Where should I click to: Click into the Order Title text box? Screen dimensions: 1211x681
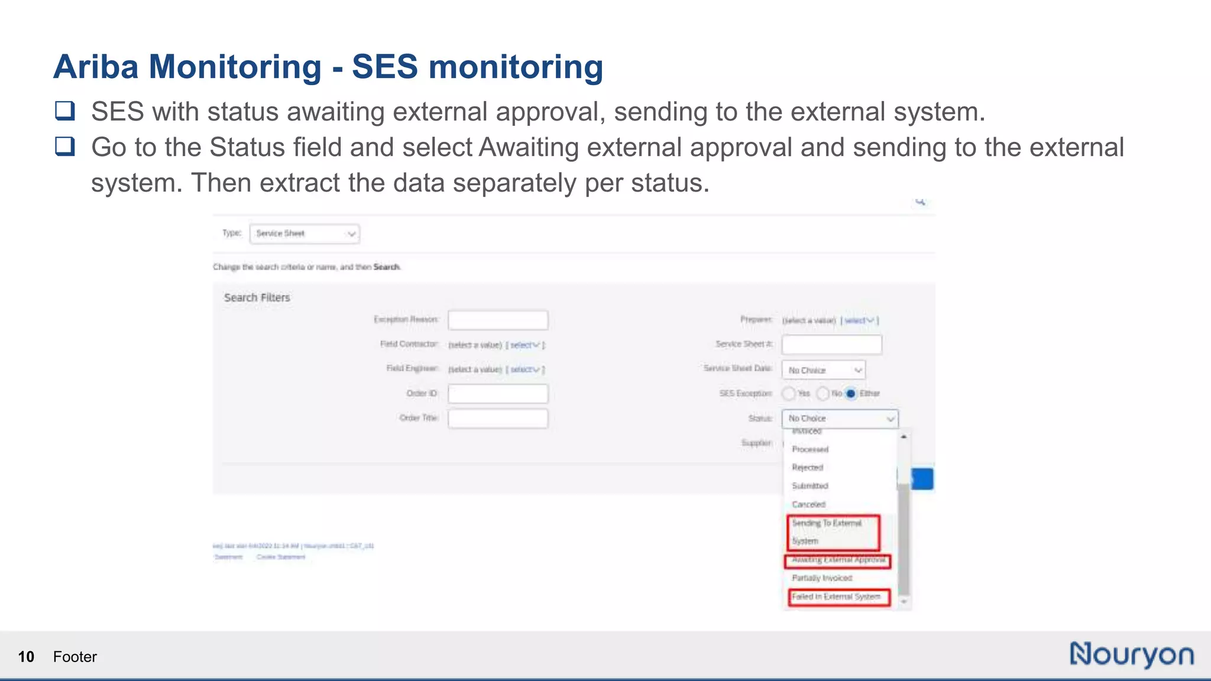(x=498, y=419)
